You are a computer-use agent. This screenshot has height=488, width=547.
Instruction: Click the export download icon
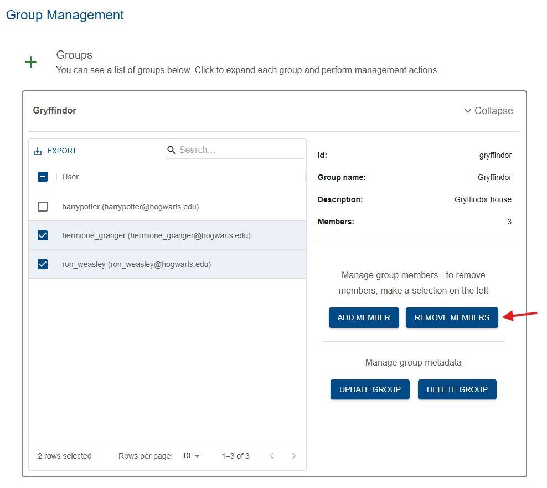pyautogui.click(x=38, y=151)
